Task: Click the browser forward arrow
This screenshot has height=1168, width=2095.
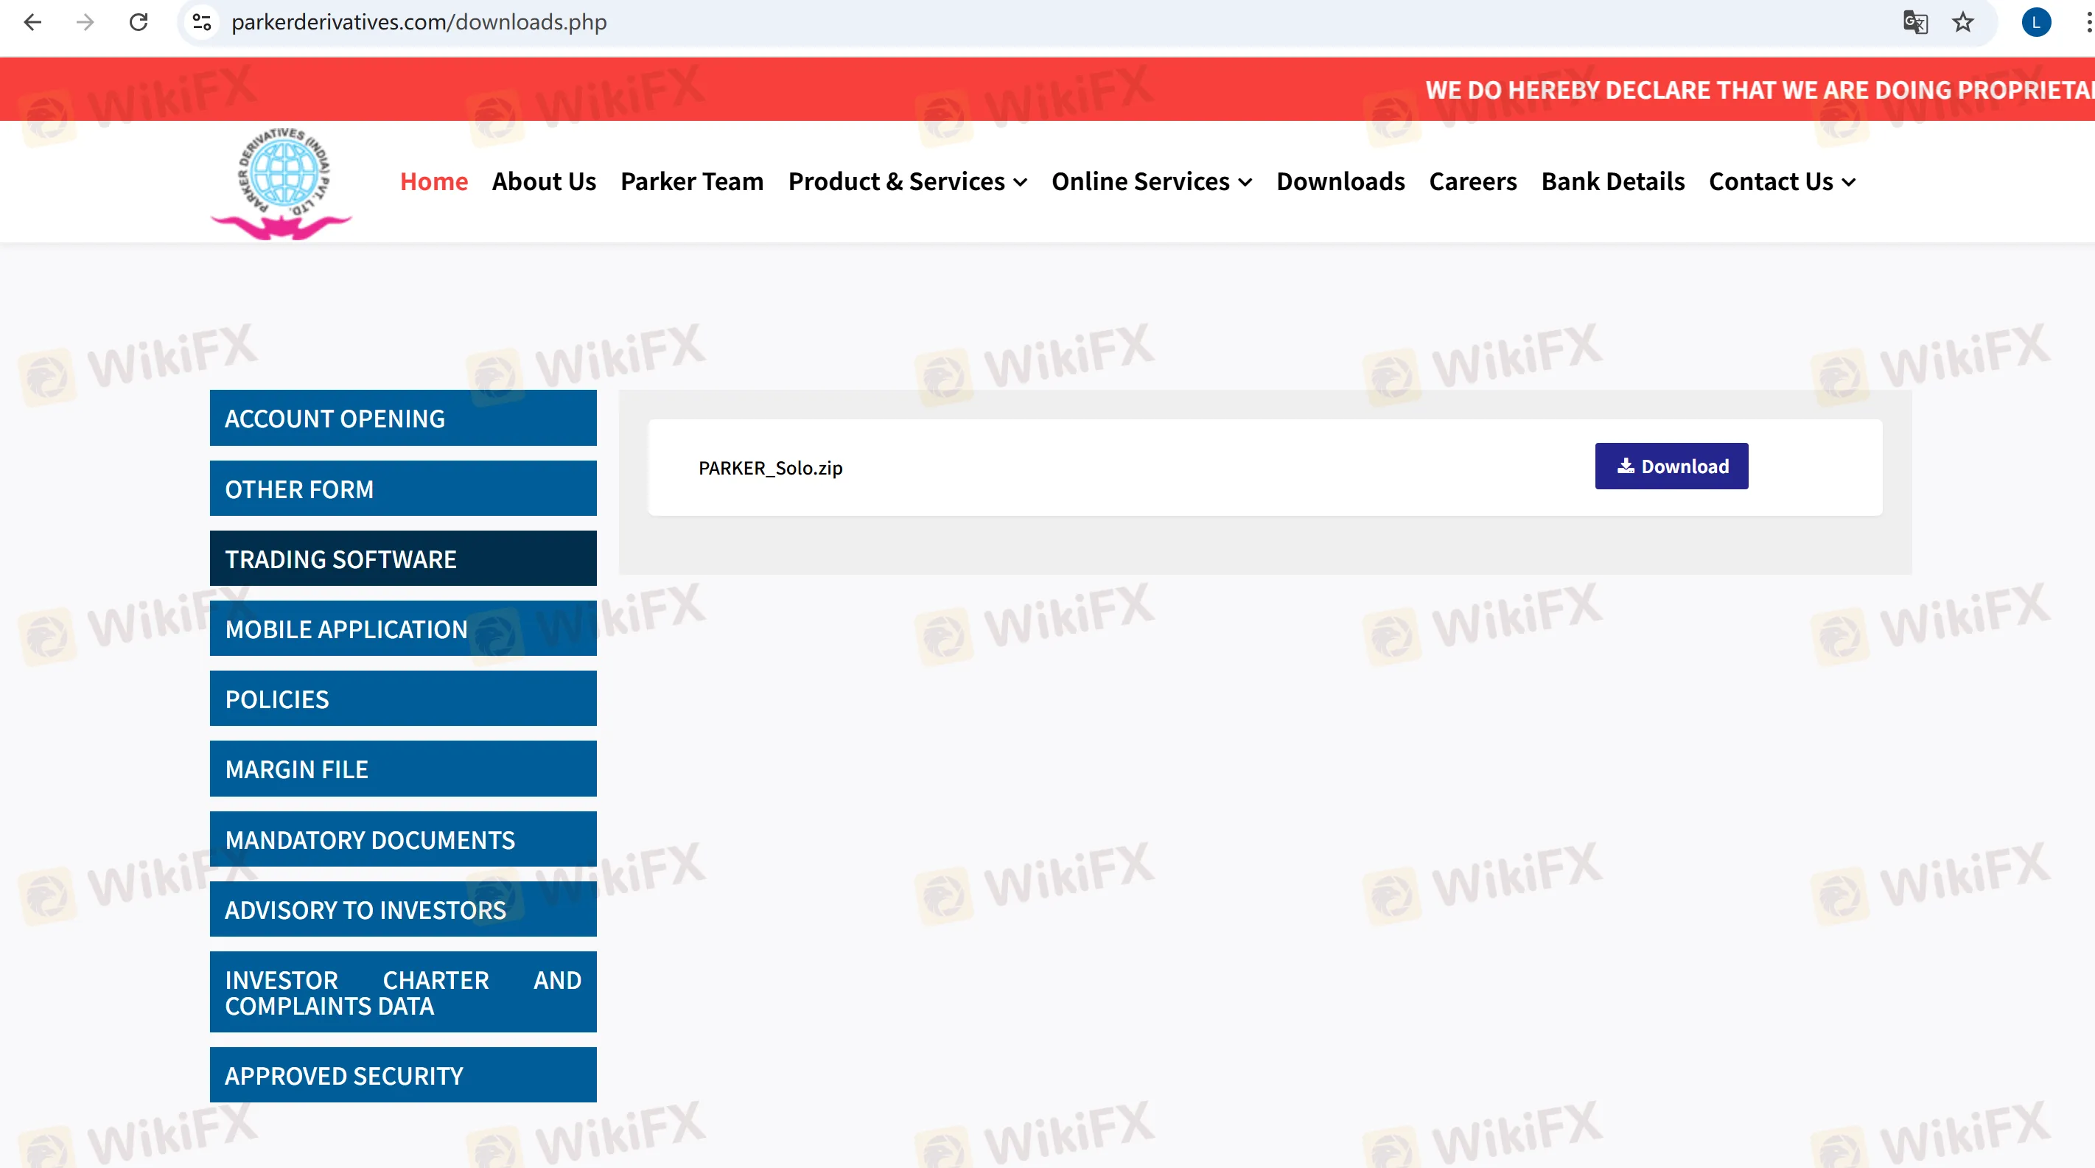Action: (x=85, y=22)
